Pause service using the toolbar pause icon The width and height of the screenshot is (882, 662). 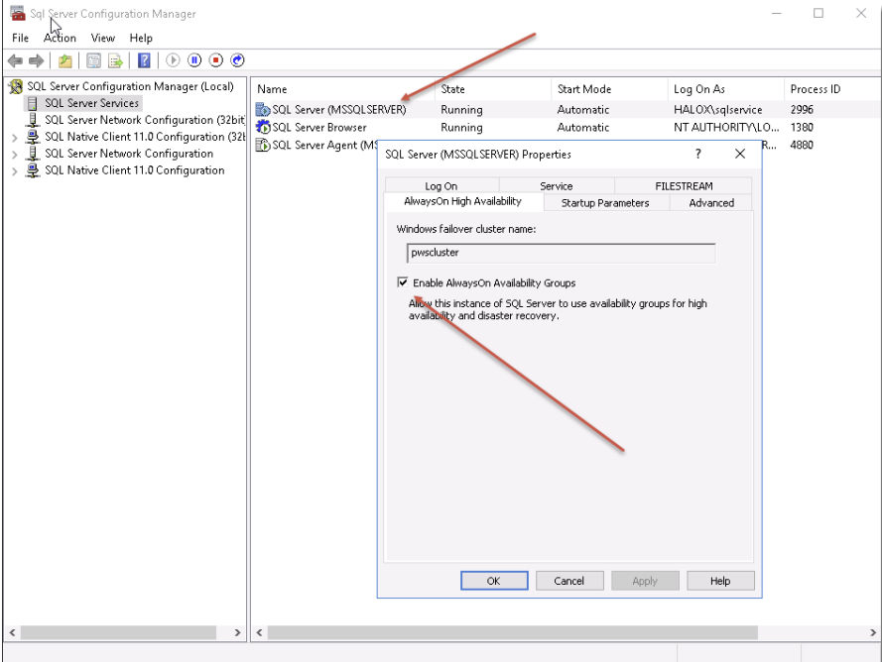[194, 60]
